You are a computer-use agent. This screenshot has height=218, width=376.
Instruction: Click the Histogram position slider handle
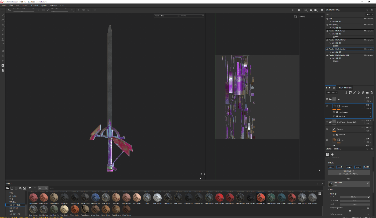coord(350,211)
